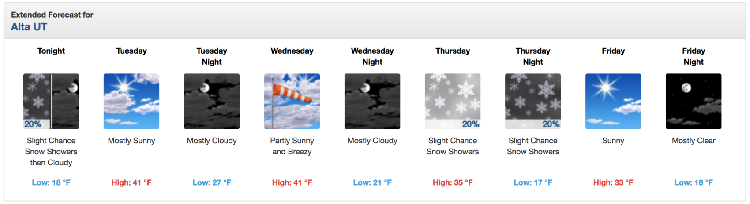Screen dimensions: 750x204
Task: Select the High: 41 °F under Tuesday
Action: pos(131,182)
